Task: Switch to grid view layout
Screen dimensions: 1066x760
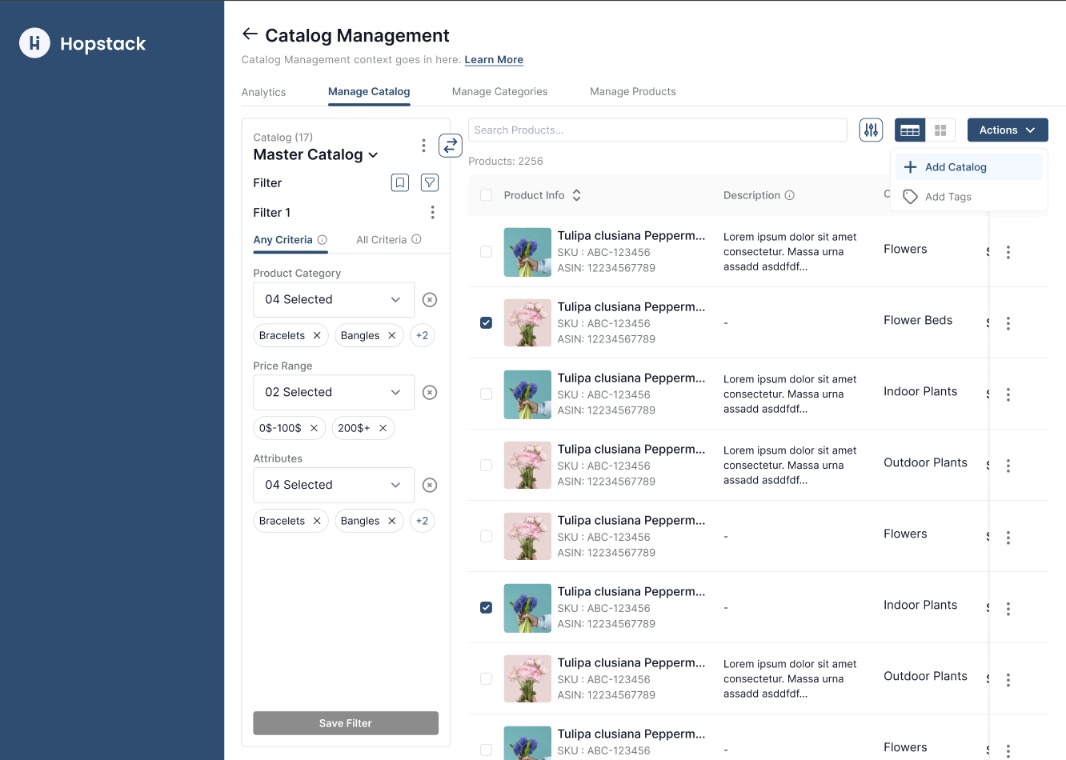Action: click(940, 130)
